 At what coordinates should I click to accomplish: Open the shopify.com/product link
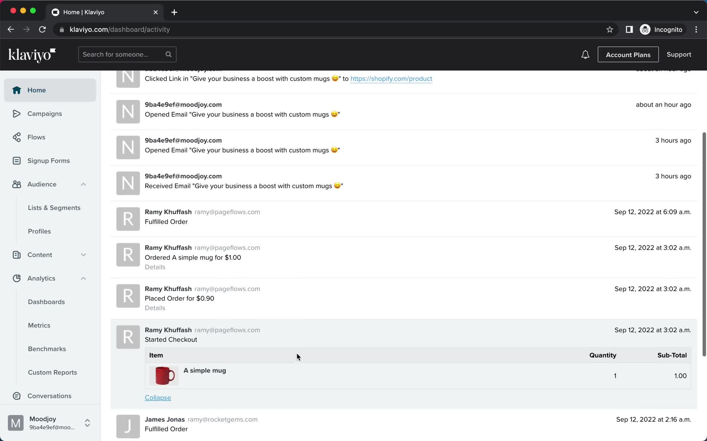pos(391,79)
